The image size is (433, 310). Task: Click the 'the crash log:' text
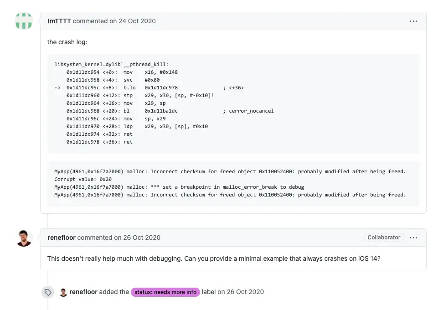(x=67, y=42)
